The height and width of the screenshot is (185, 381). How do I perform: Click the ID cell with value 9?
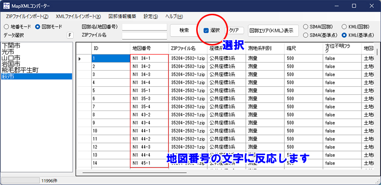click(x=111, y=123)
